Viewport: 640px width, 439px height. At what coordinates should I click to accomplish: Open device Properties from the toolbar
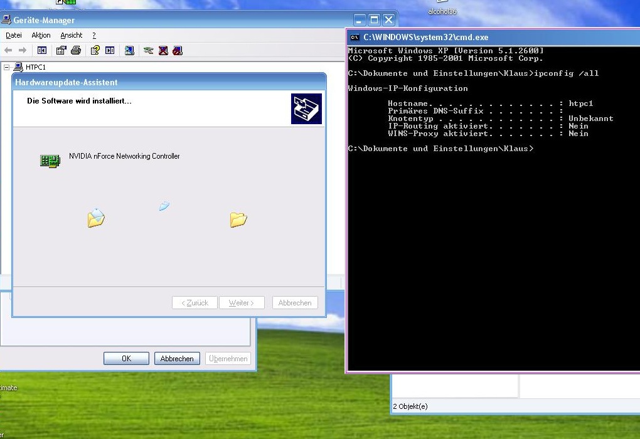click(x=61, y=50)
